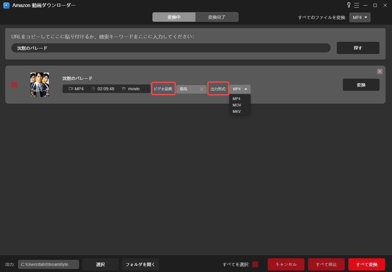Click the 変換 button for 沈黙のパレード
Image resolution: width=392 pixels, height=272 pixels.
pyautogui.click(x=361, y=85)
